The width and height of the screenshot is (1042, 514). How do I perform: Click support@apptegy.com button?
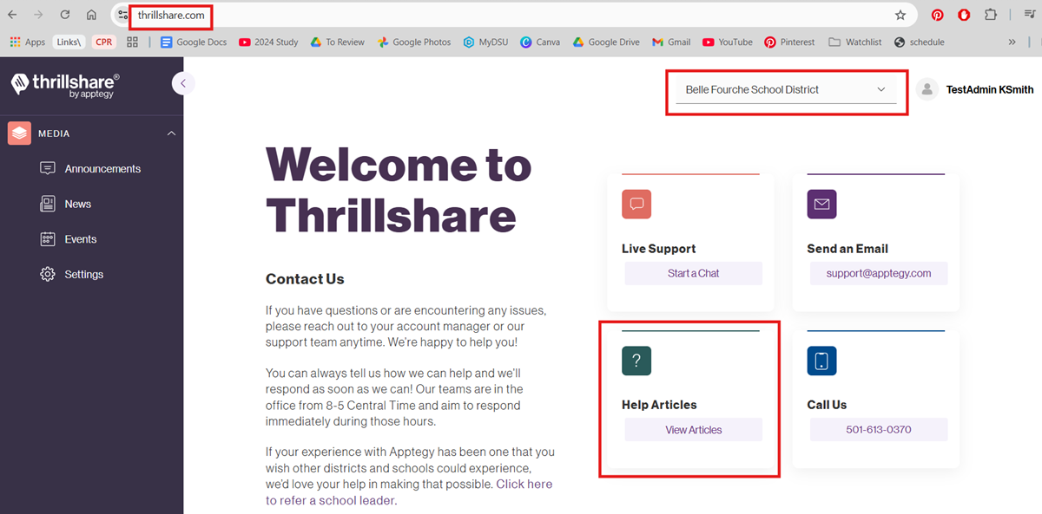point(879,273)
